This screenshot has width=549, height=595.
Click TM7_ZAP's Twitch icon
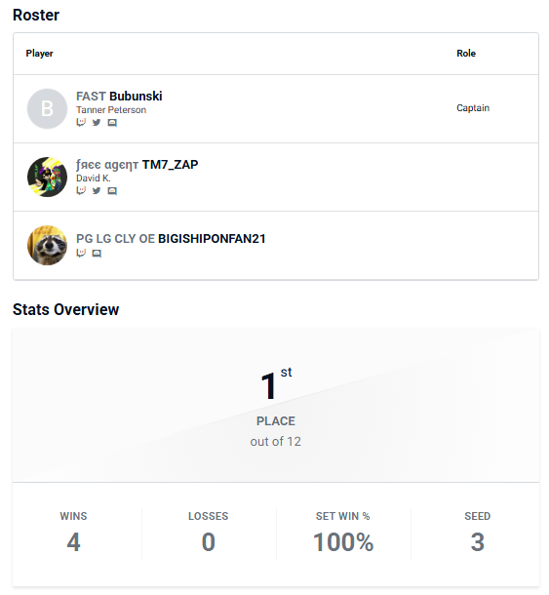point(81,190)
